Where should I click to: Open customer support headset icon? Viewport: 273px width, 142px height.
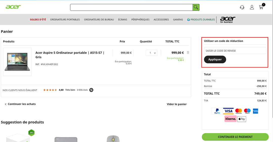coord(242,7)
